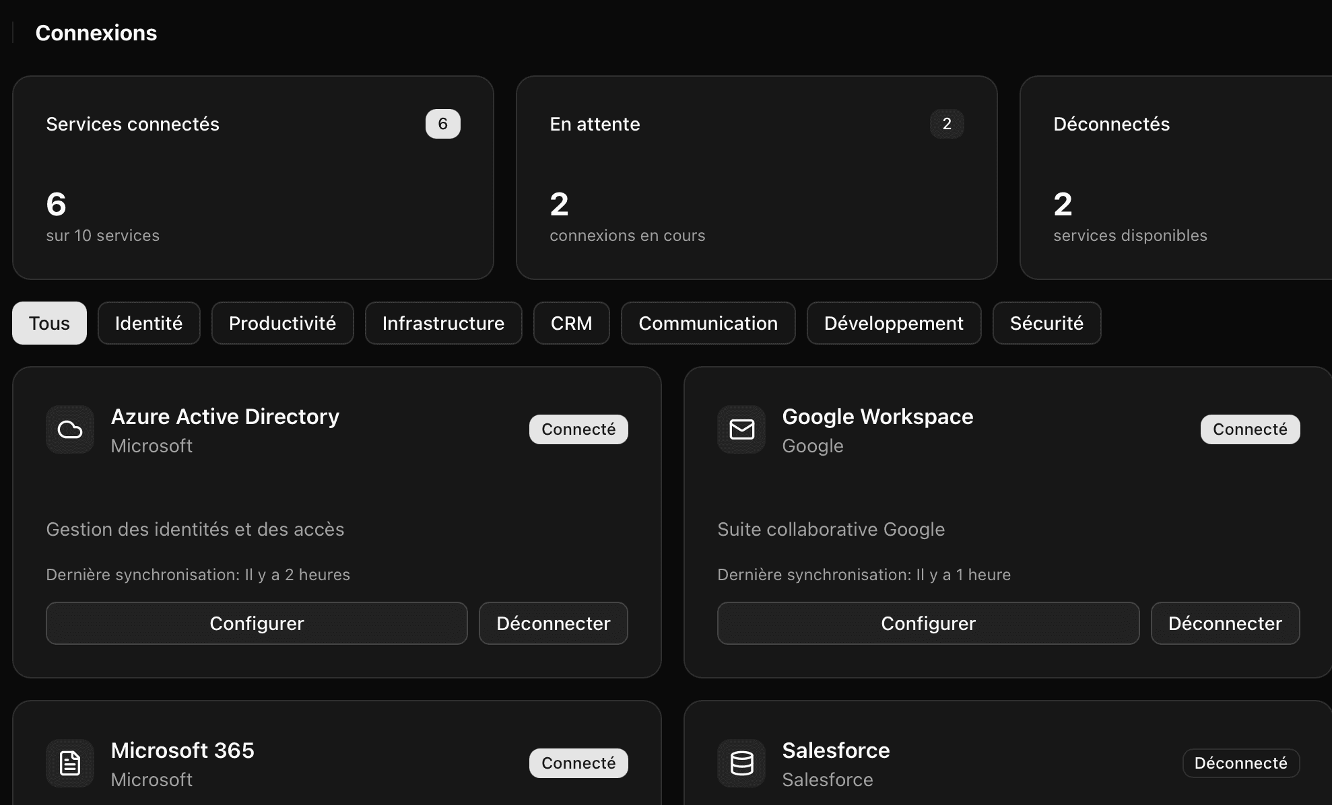Click the Salesforce card title
This screenshot has width=1332, height=805.
[836, 750]
